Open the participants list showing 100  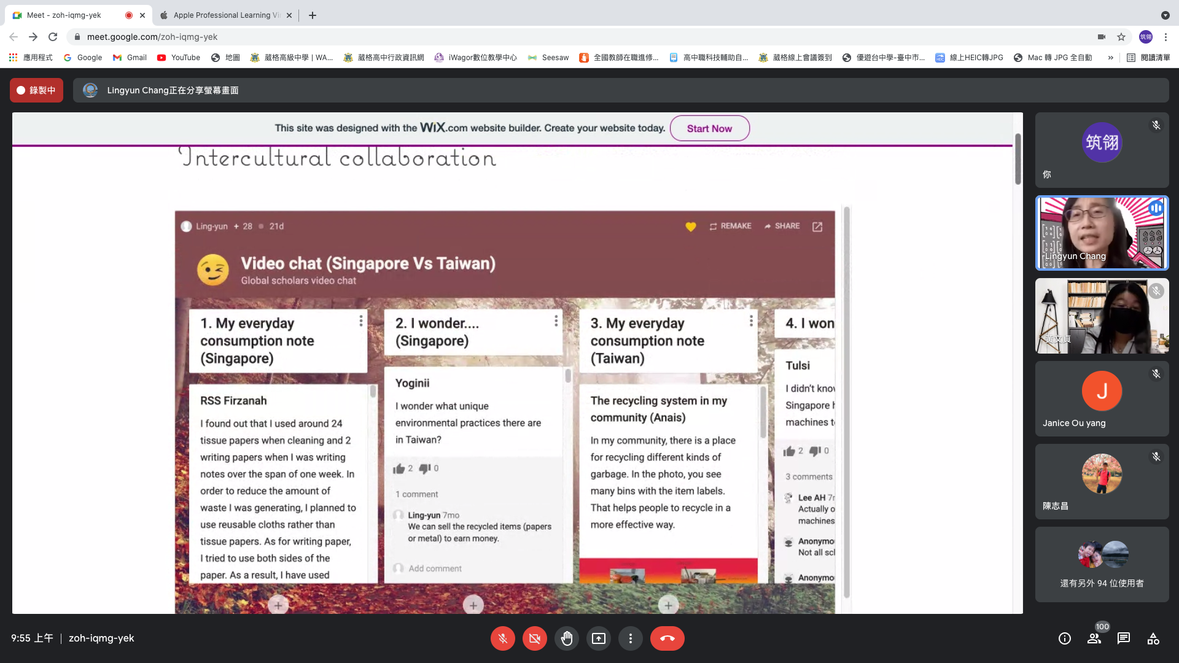coord(1094,638)
